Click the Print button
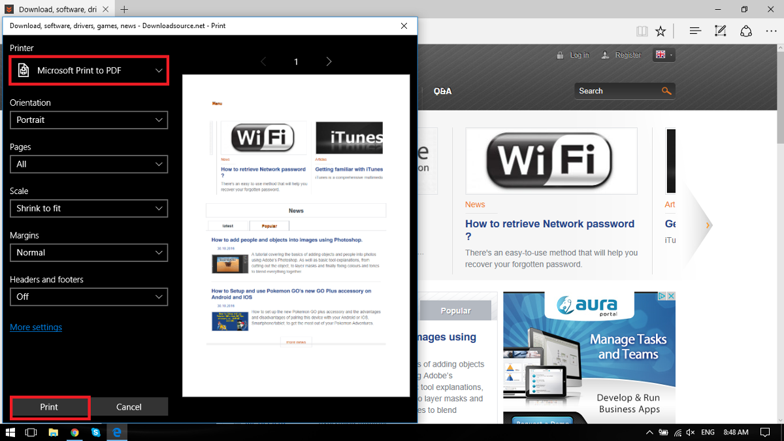784x441 pixels. pyautogui.click(x=49, y=406)
